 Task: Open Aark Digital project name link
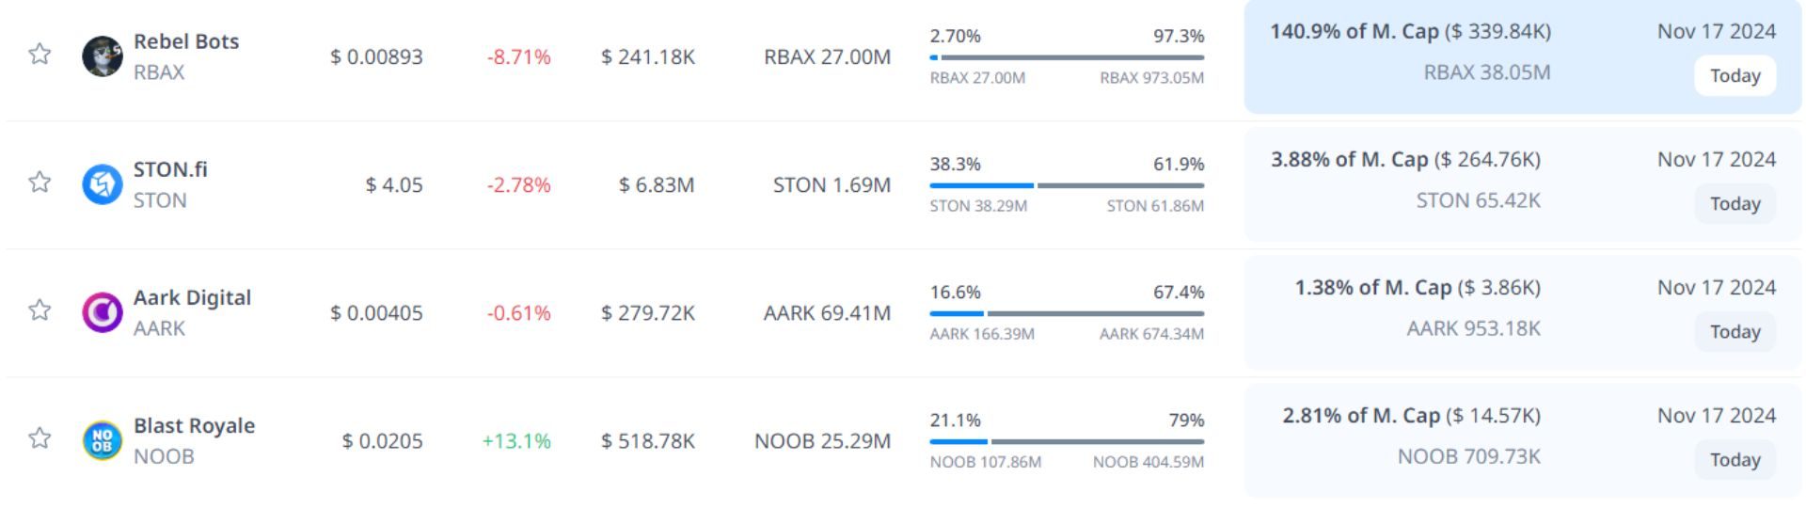(x=192, y=297)
